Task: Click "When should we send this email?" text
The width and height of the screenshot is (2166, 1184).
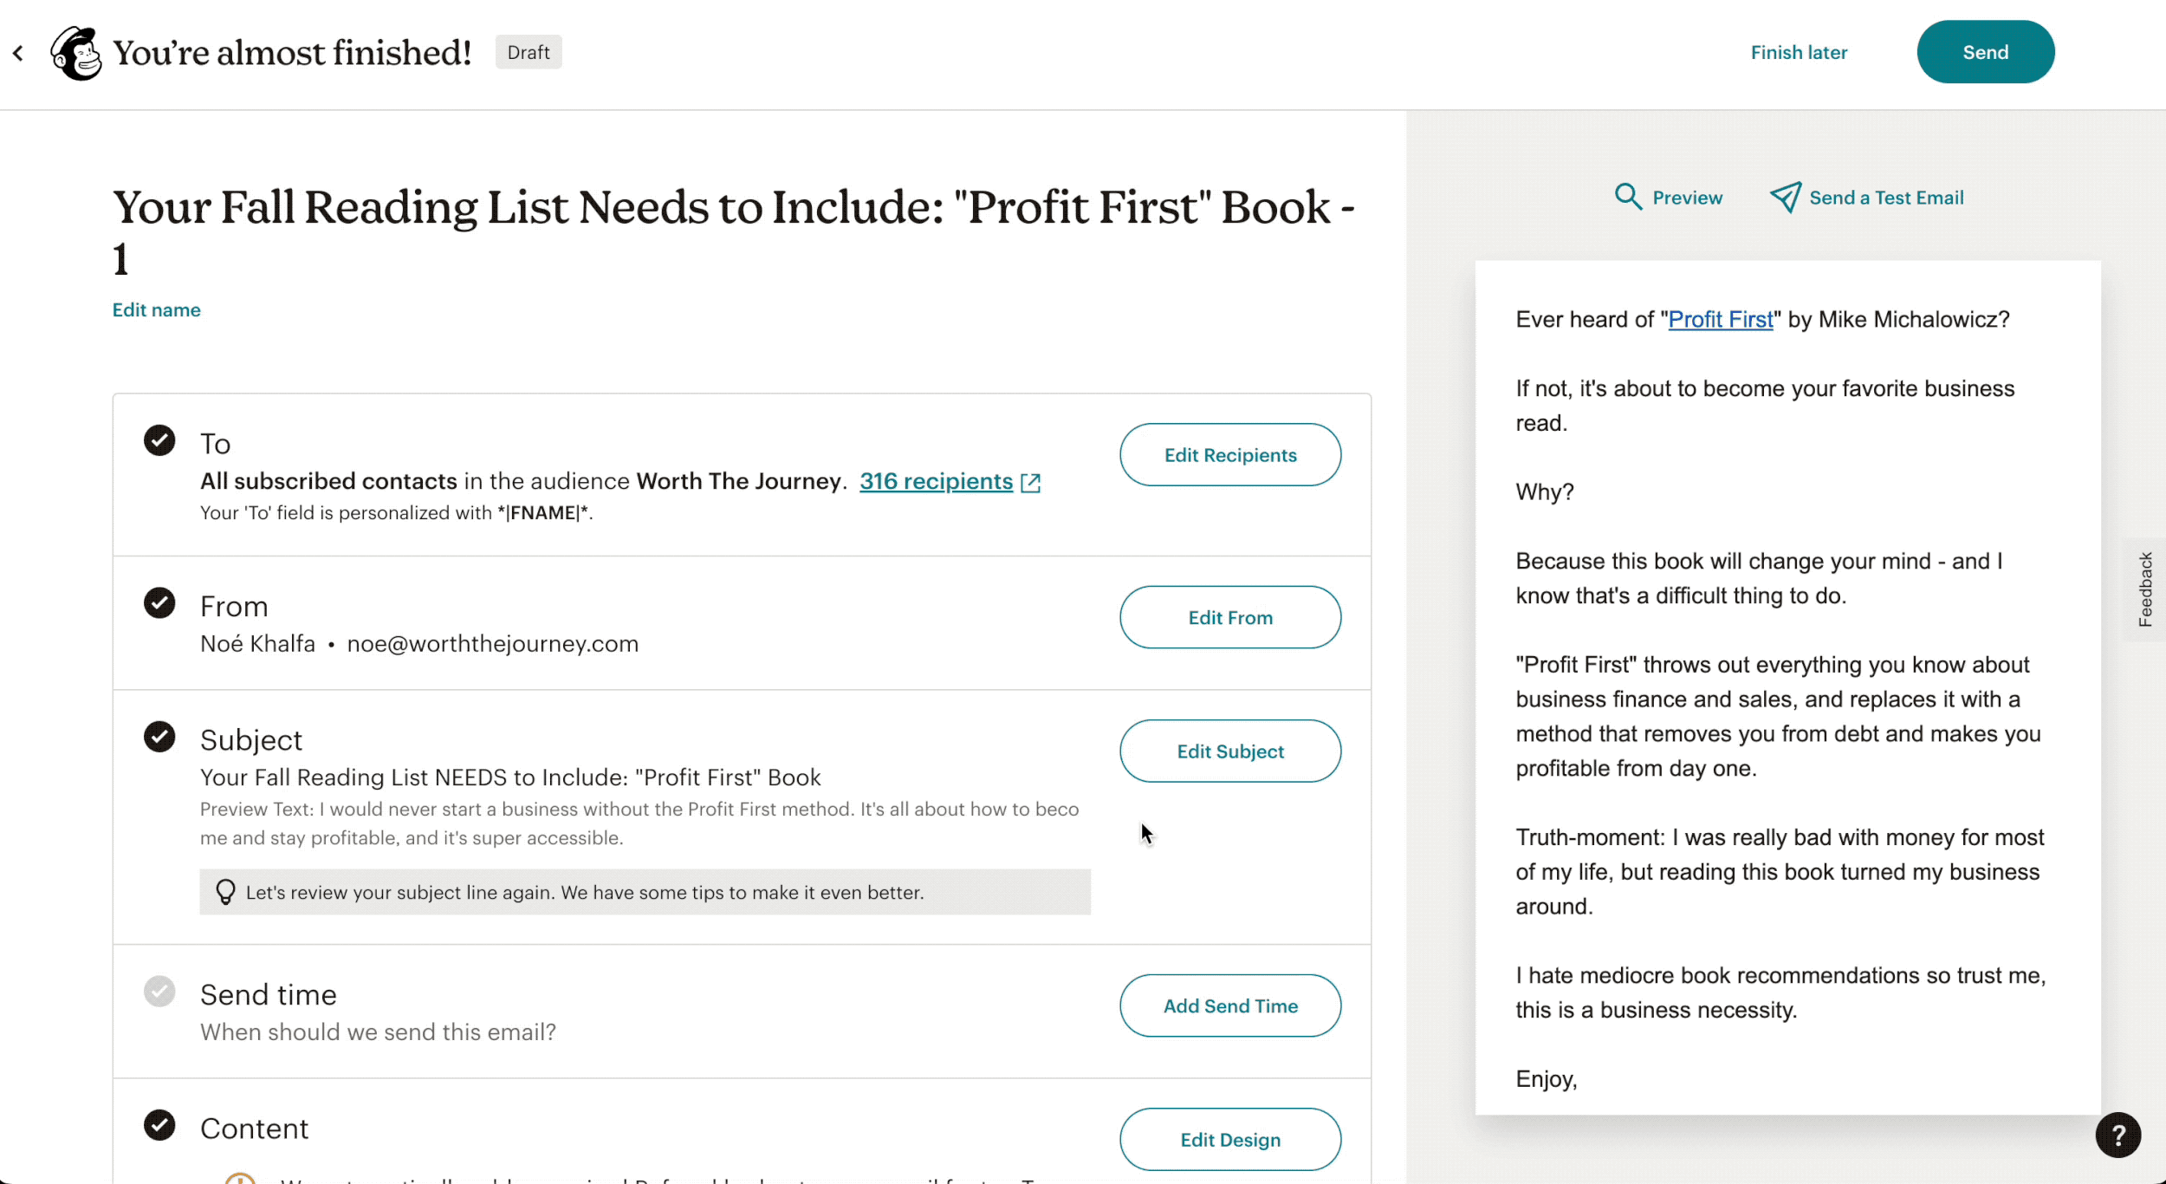Action: pyautogui.click(x=378, y=1032)
